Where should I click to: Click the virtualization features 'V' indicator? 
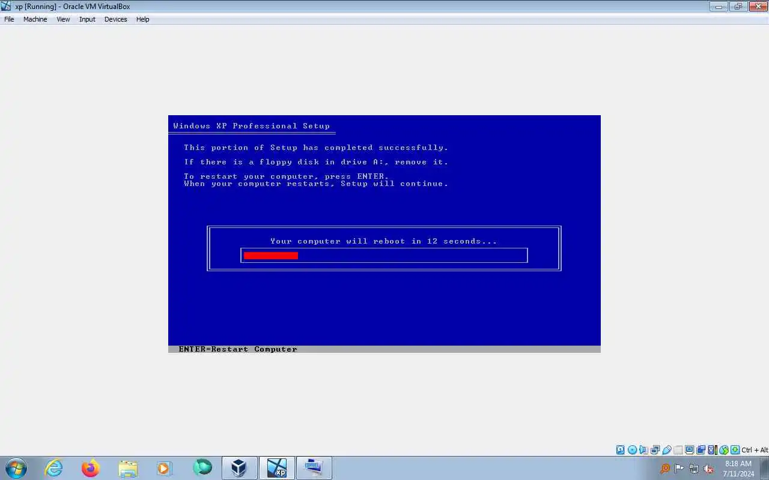click(x=712, y=449)
